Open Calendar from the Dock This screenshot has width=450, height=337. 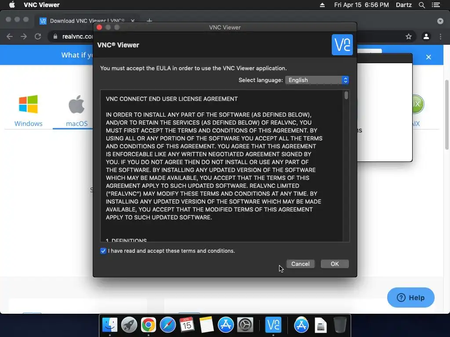click(x=187, y=325)
